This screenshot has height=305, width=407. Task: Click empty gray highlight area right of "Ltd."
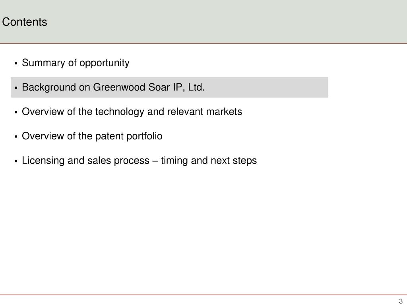click(266, 87)
